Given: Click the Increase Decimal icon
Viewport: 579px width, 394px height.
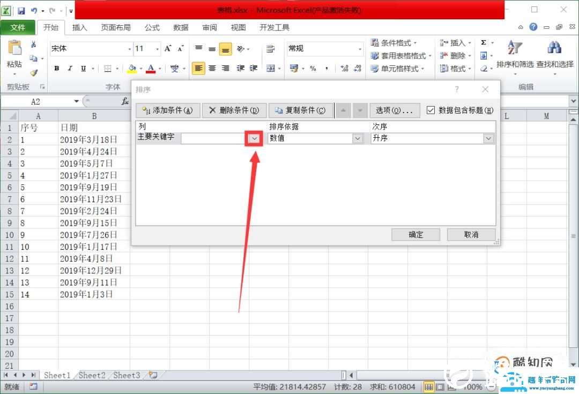Looking at the screenshot, I should [345, 68].
